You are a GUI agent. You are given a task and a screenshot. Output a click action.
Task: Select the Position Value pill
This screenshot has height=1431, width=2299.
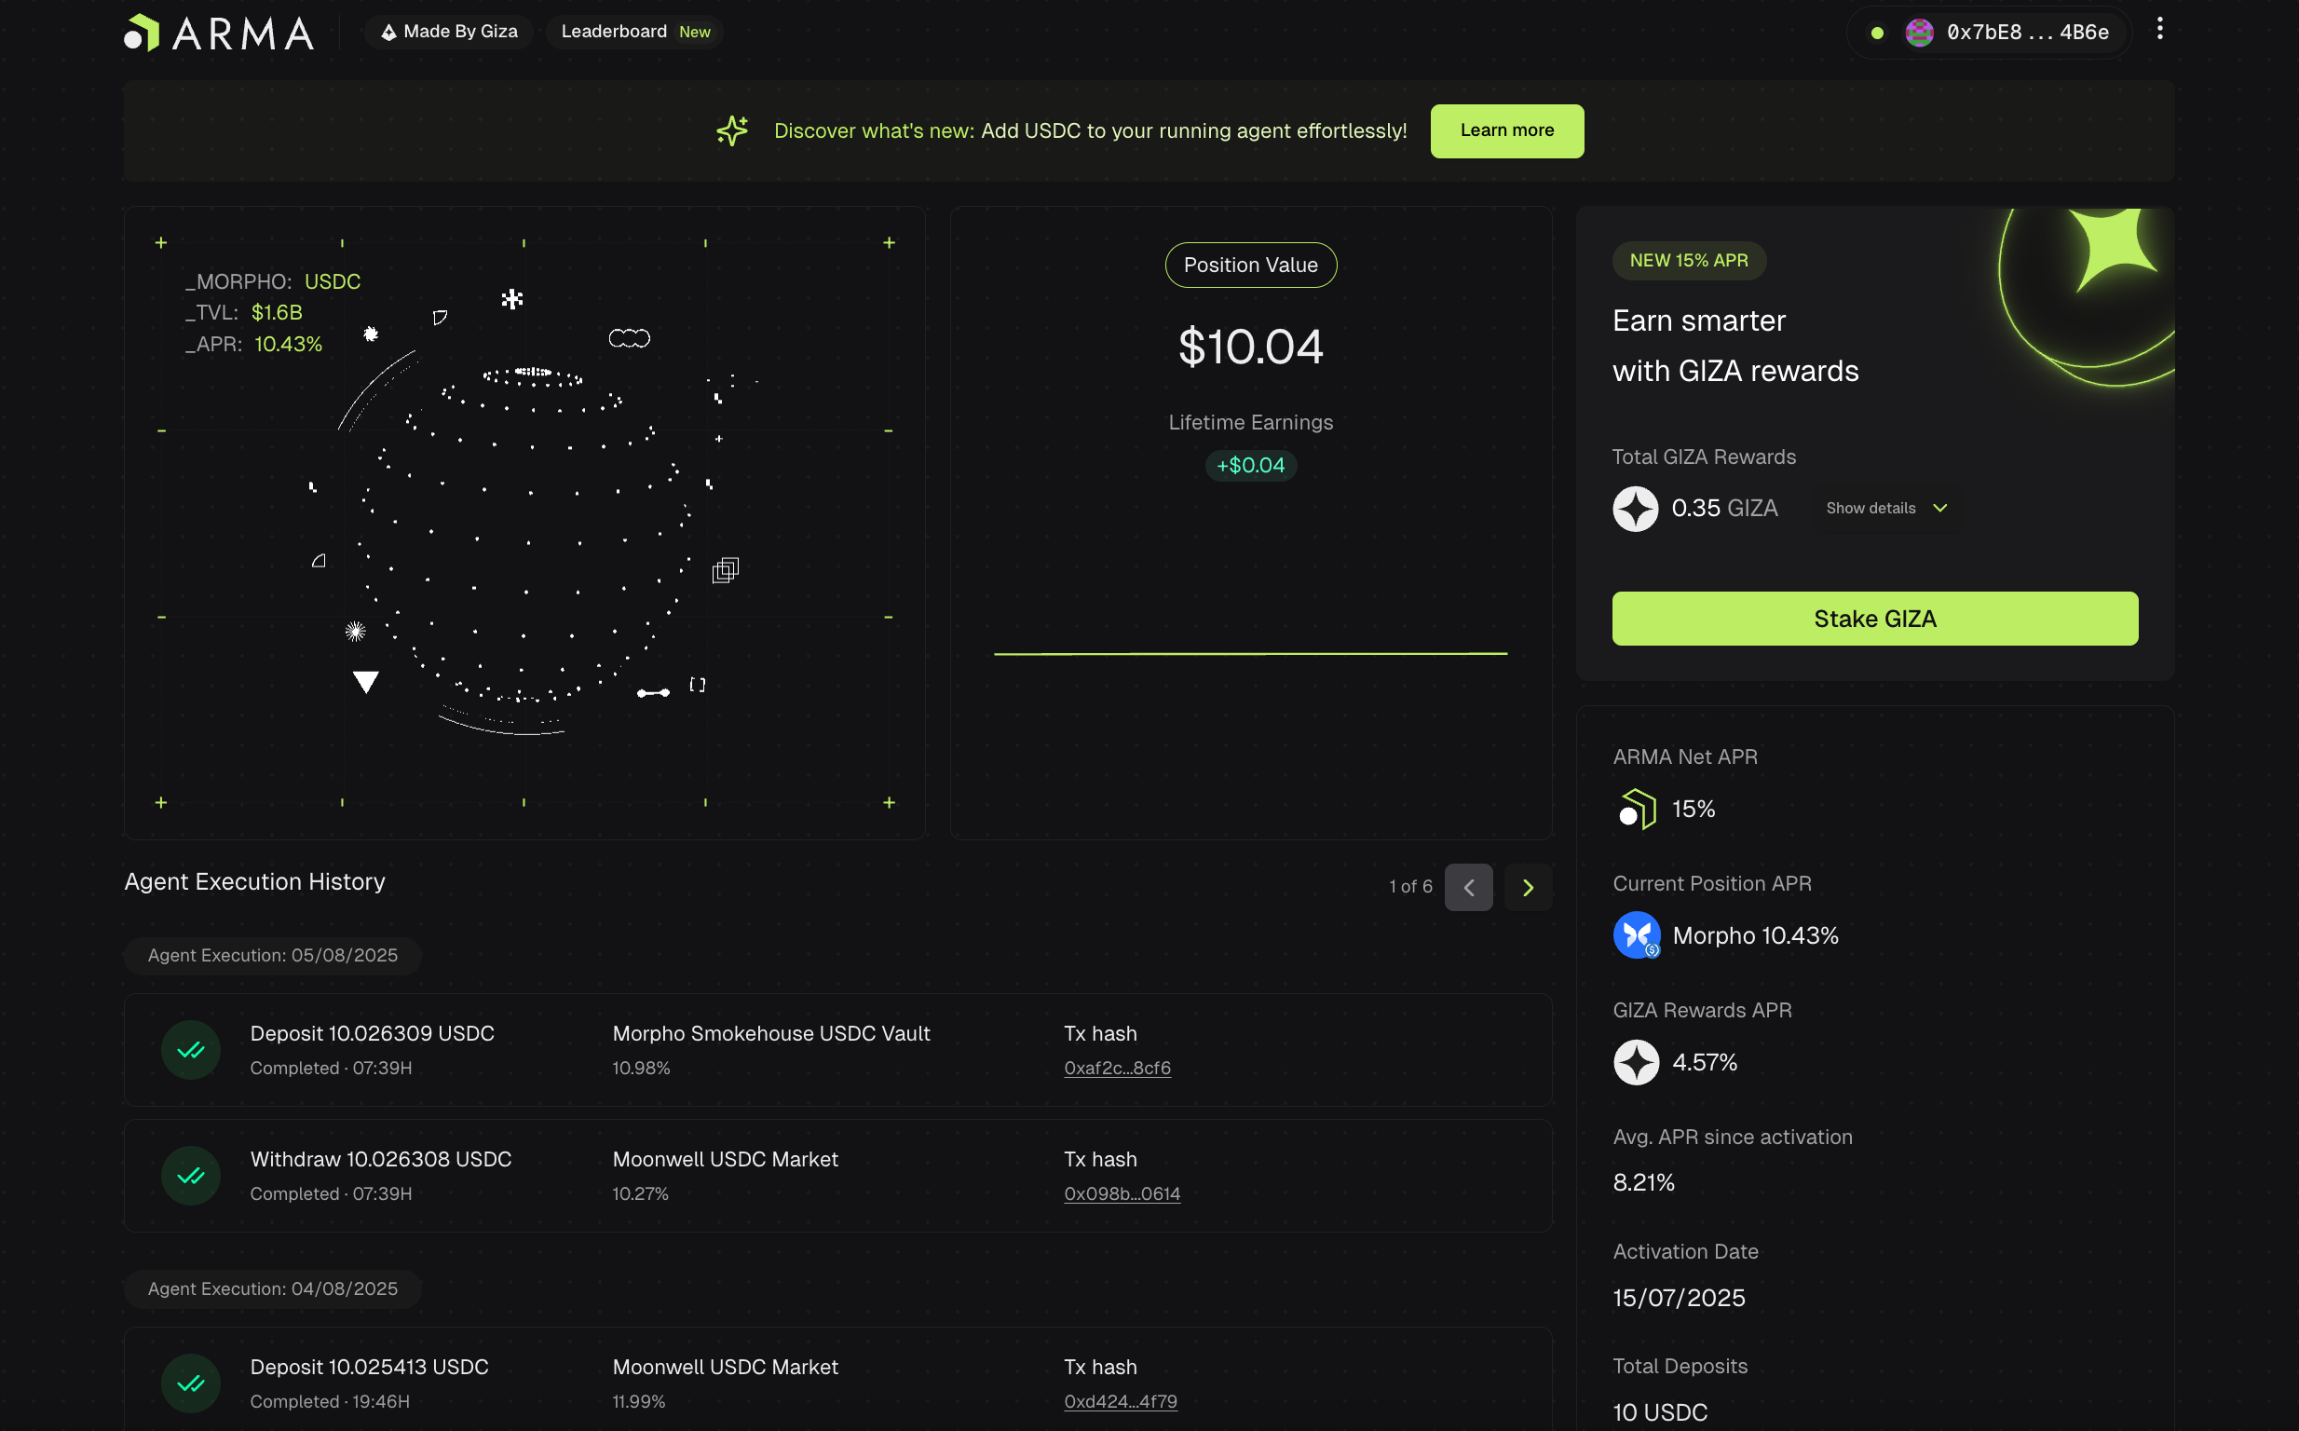pyautogui.click(x=1250, y=265)
